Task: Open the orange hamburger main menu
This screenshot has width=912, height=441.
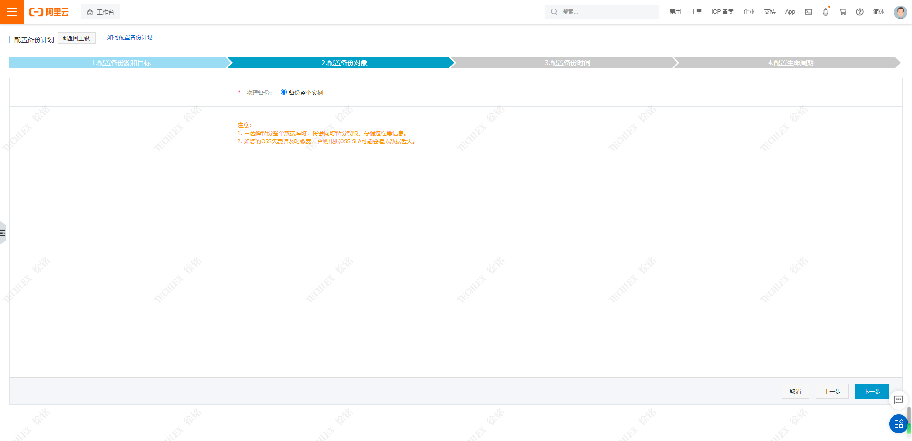Action: click(x=11, y=12)
